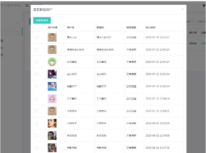Viewport: 206px width, 153px height.
Task: Click 正常提醒 status in 无影无踪 row
Action: pyautogui.click(x=131, y=148)
